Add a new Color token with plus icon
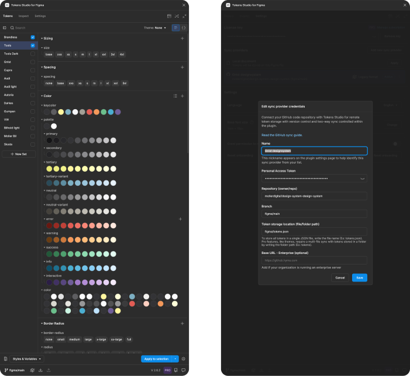410x376 pixels. pyautogui.click(x=182, y=96)
